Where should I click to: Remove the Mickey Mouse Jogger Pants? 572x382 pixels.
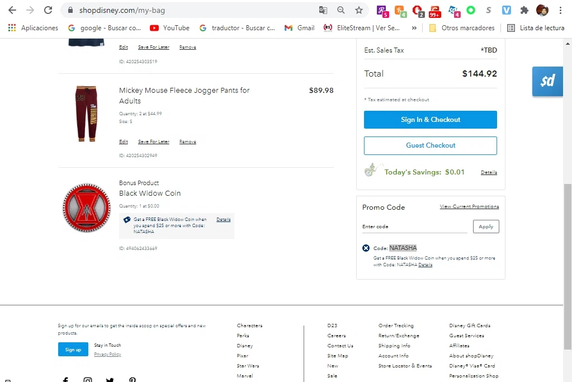pyautogui.click(x=187, y=142)
